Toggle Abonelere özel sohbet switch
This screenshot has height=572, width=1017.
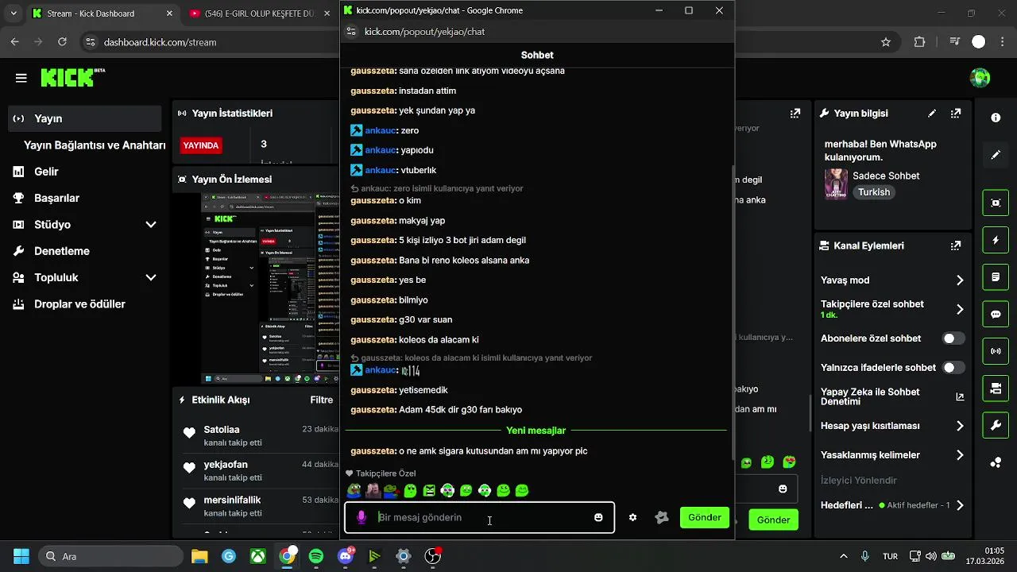click(x=953, y=338)
